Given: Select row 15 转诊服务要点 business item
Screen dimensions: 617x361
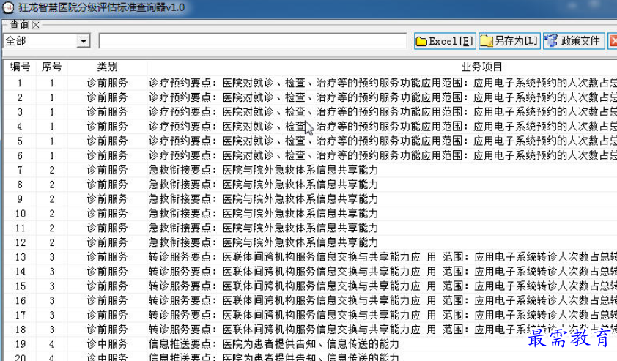Looking at the screenshot, I should 383,286.
